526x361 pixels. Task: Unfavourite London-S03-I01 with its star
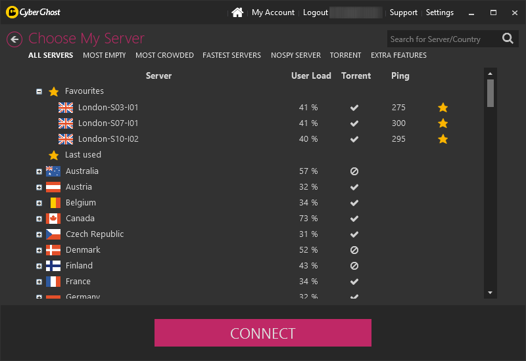click(x=442, y=108)
